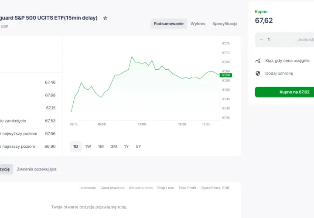Add ETF to favorites with star icon
Screen dimensions: 314x218
(105, 18)
